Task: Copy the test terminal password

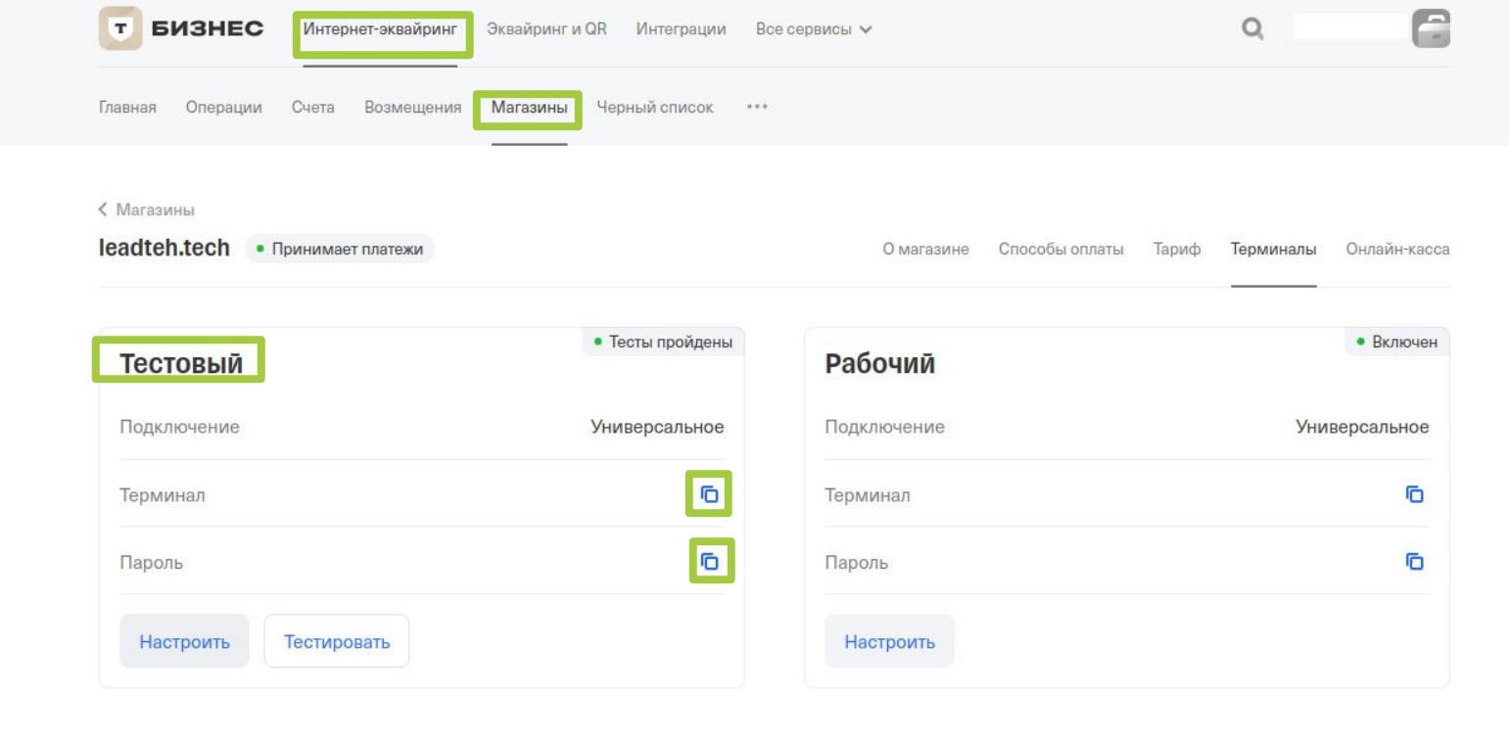Action: click(x=710, y=562)
